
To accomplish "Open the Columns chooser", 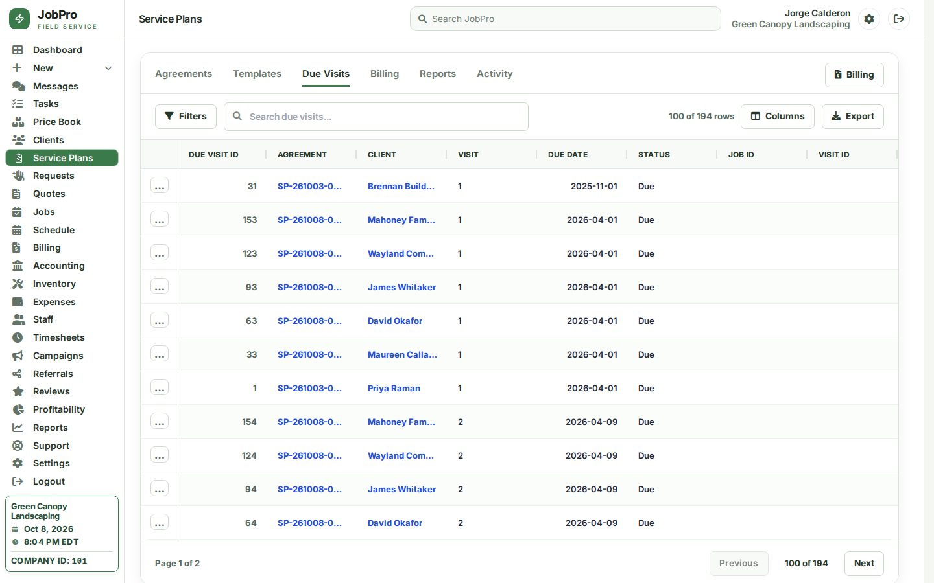I will (x=778, y=117).
